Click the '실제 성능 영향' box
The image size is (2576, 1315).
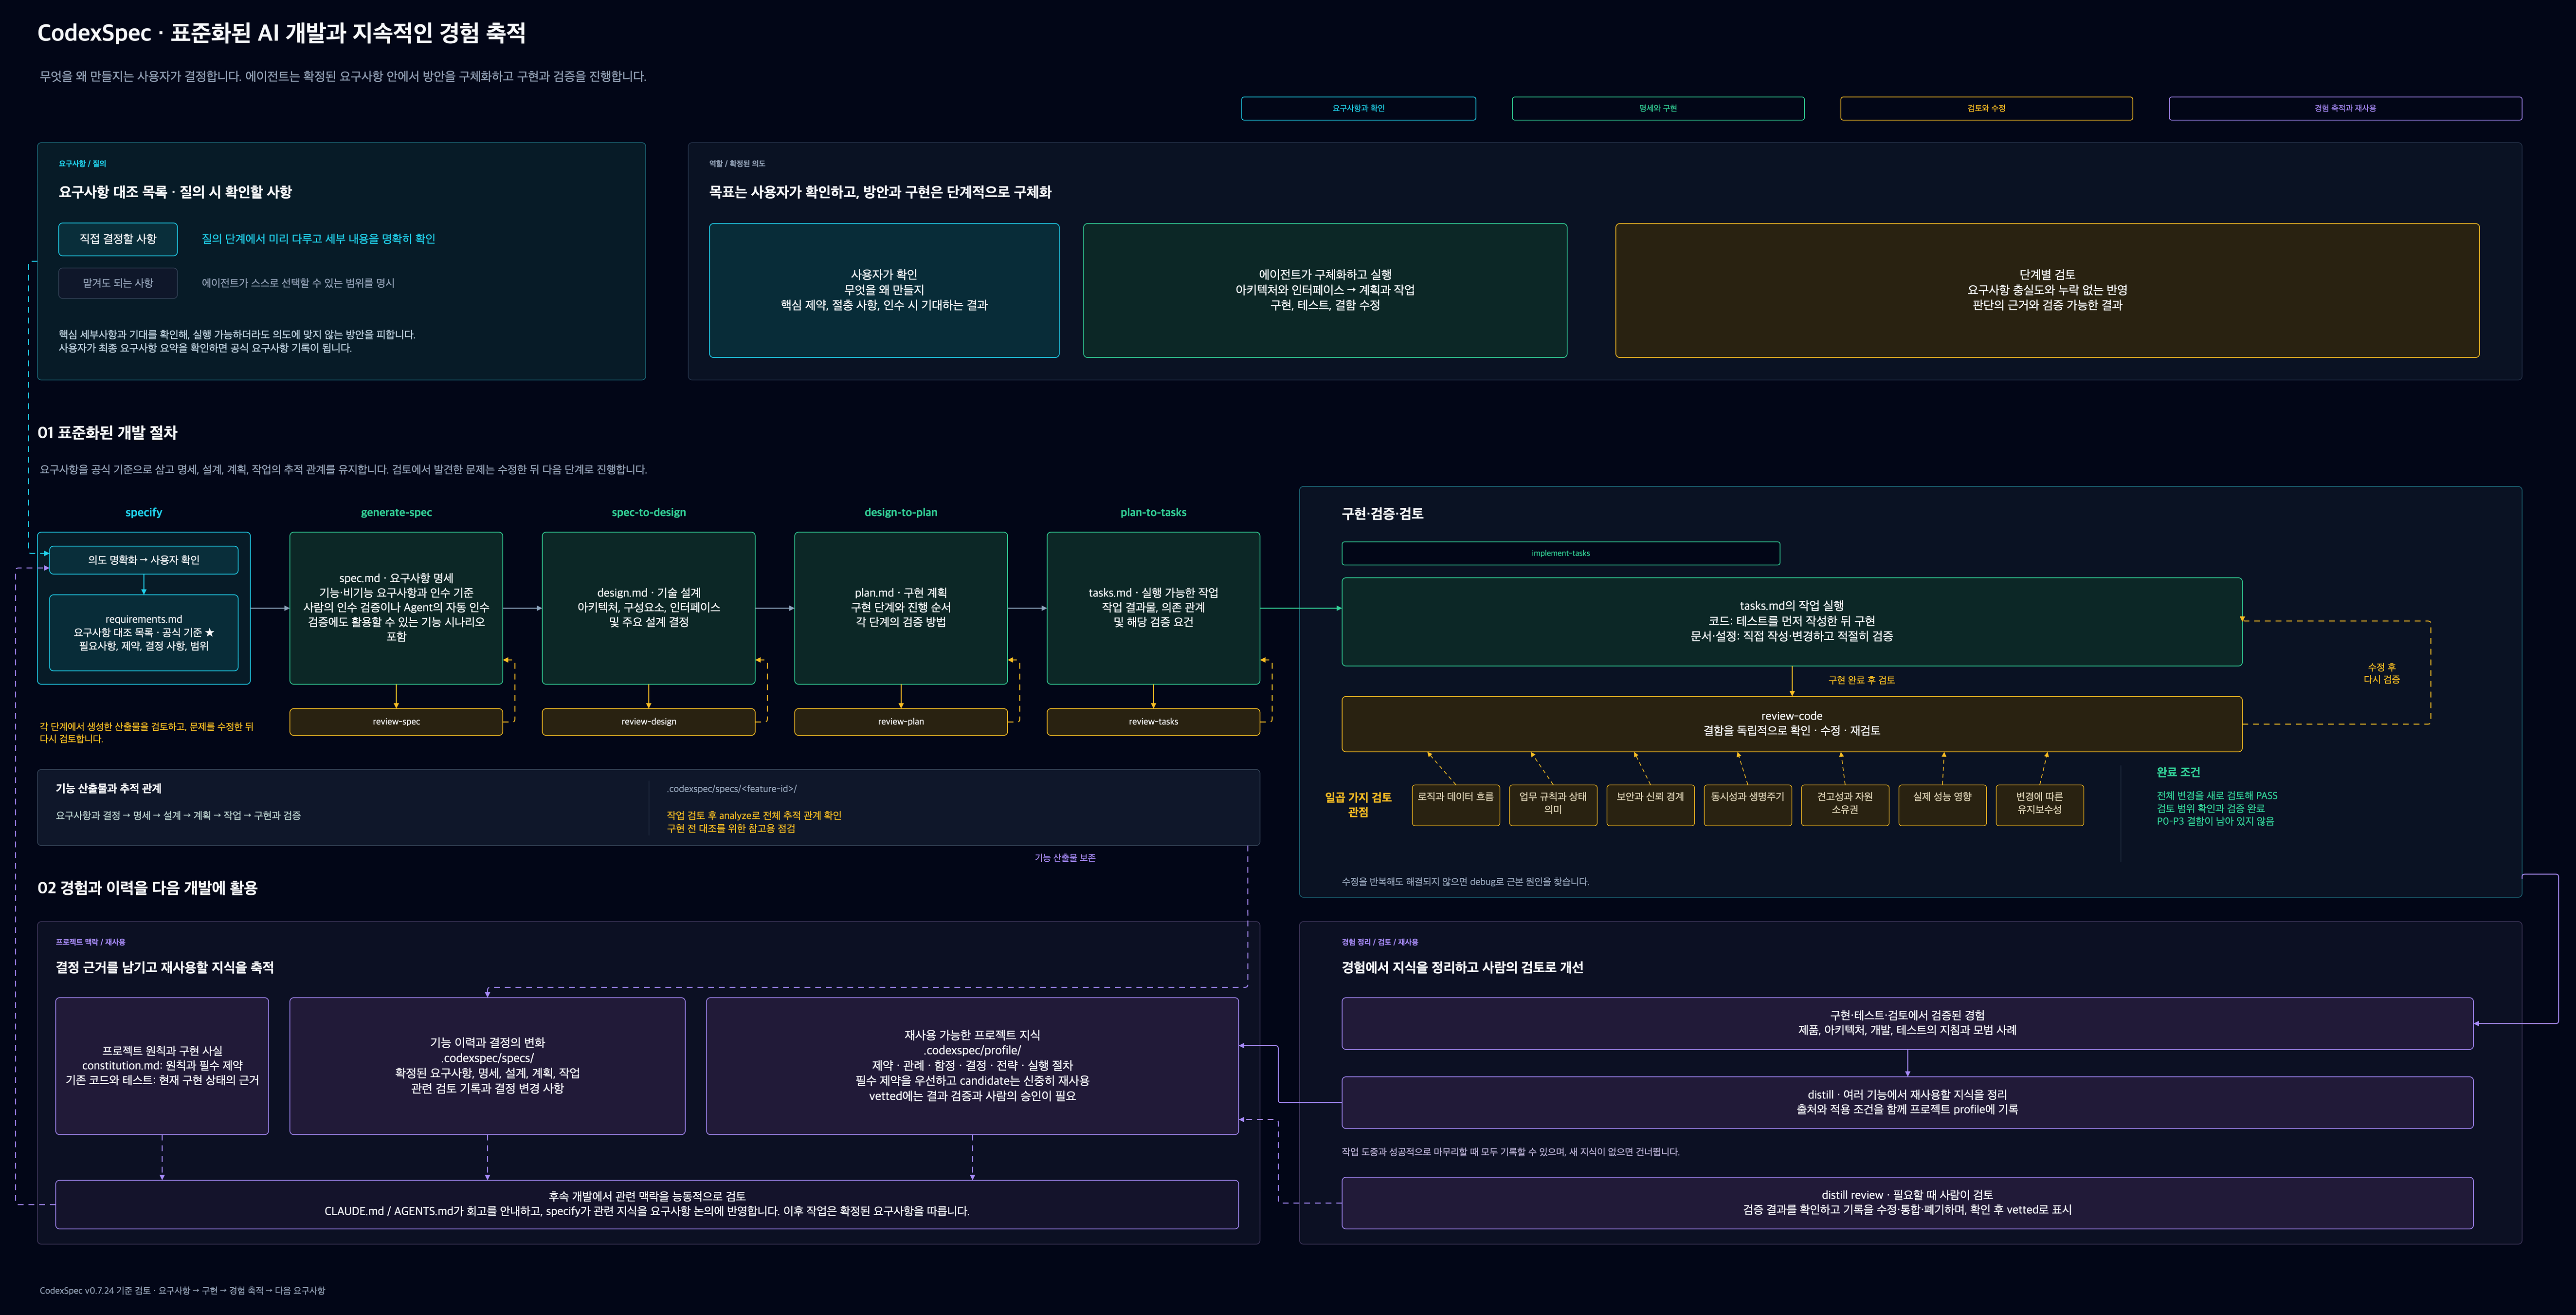(1942, 805)
